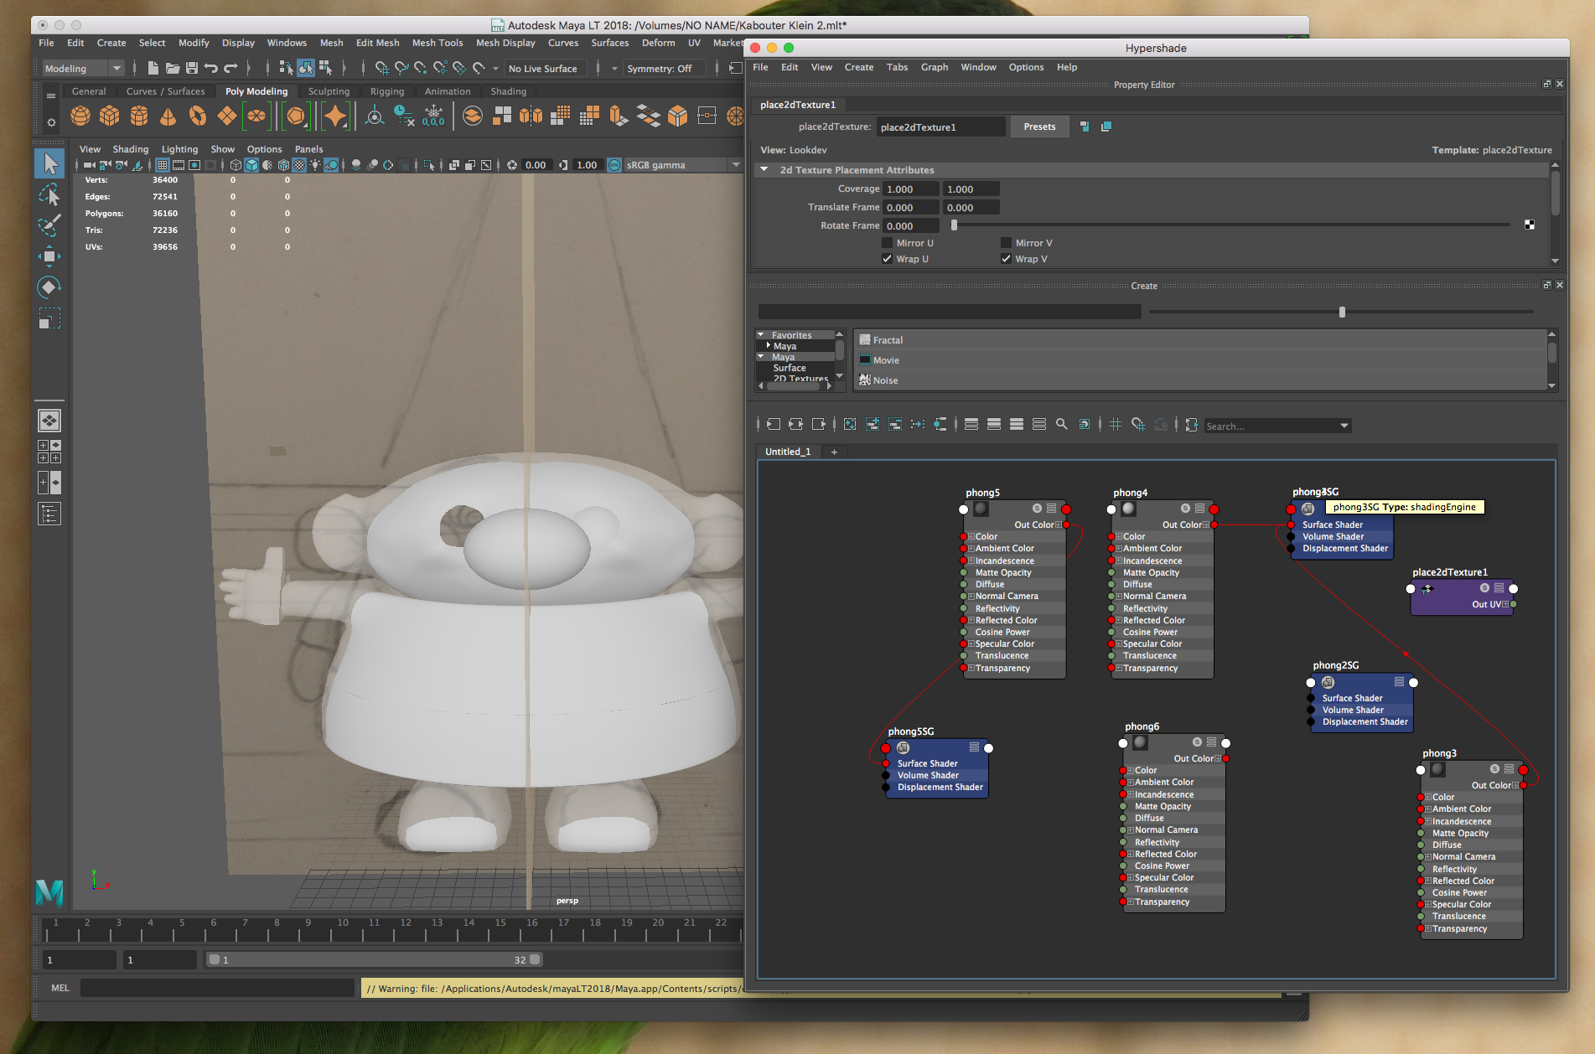Image resolution: width=1595 pixels, height=1054 pixels.
Task: Select the polygon cylinder creation icon
Action: point(139,116)
